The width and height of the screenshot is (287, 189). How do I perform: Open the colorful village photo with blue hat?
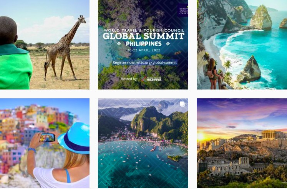pos(45,143)
